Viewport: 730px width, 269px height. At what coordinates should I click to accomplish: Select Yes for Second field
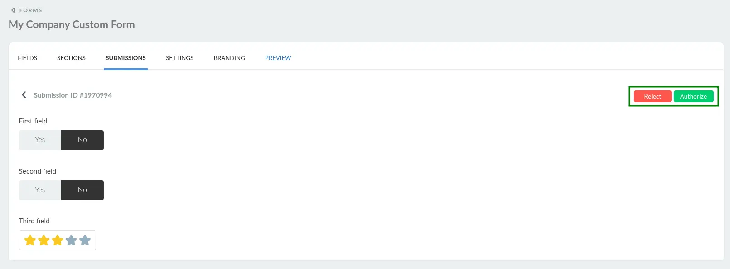pos(40,190)
